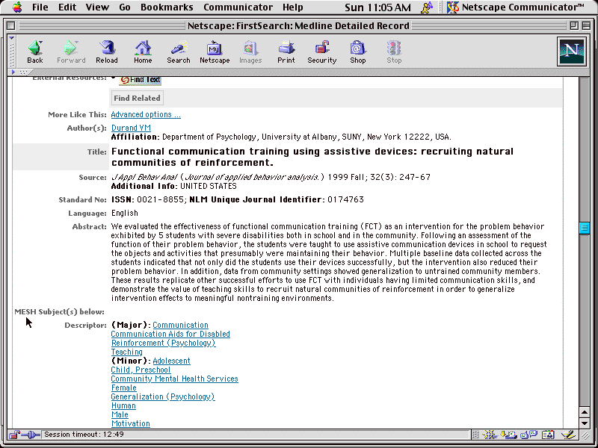Click the Session timeout: 12:49 status text
Screen dimensions: 598x448
pos(84,435)
